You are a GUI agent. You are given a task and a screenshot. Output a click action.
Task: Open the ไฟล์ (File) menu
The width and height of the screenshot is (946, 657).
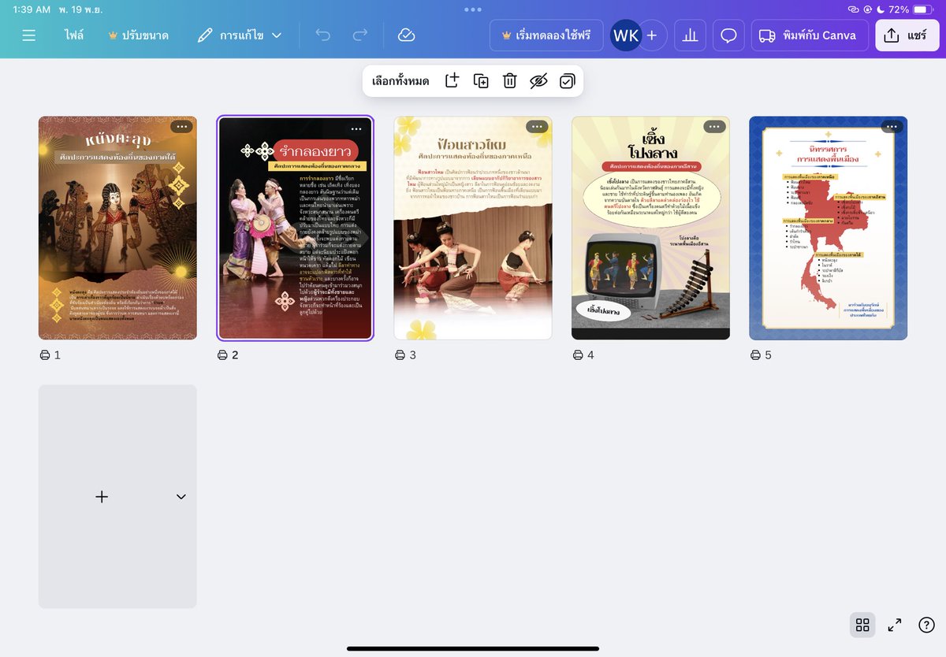74,35
